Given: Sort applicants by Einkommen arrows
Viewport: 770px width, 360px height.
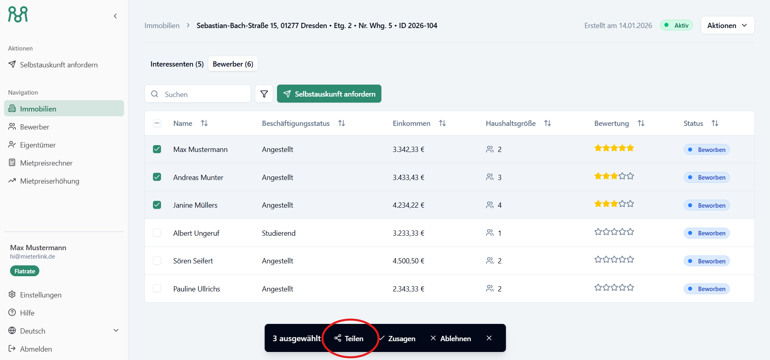Looking at the screenshot, I should coord(442,123).
